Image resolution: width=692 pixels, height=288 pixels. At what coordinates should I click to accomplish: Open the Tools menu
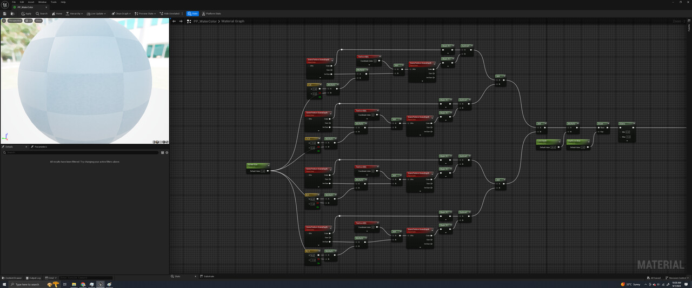tap(54, 2)
